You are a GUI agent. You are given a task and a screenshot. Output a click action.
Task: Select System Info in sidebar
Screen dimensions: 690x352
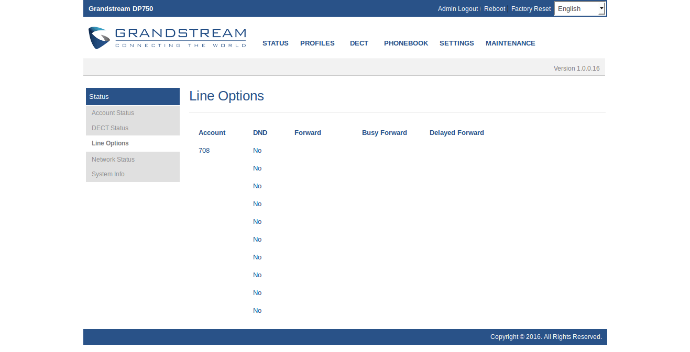[x=108, y=174]
